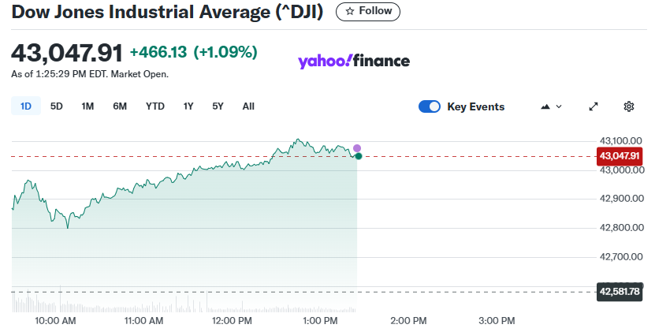The width and height of the screenshot is (655, 332).
Task: Click the star icon in Follow
Action: click(350, 12)
